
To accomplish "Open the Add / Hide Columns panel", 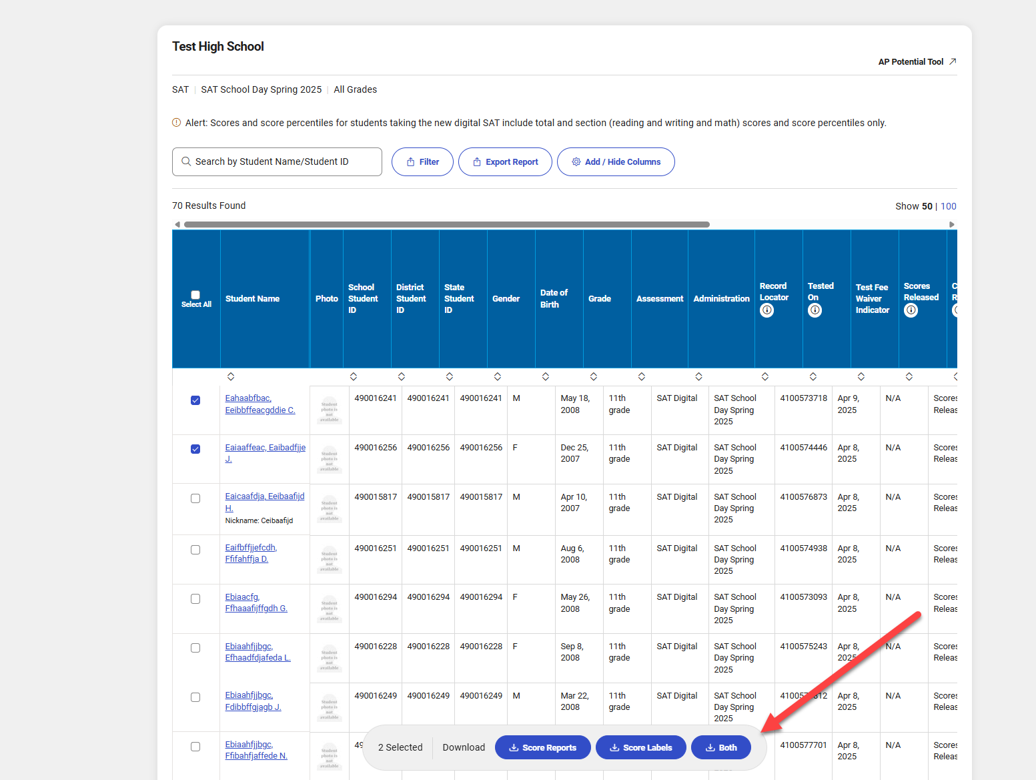I will pos(615,162).
